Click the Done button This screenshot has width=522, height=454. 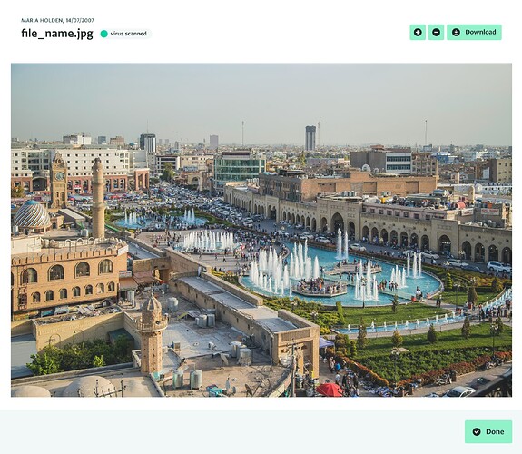pos(488,431)
